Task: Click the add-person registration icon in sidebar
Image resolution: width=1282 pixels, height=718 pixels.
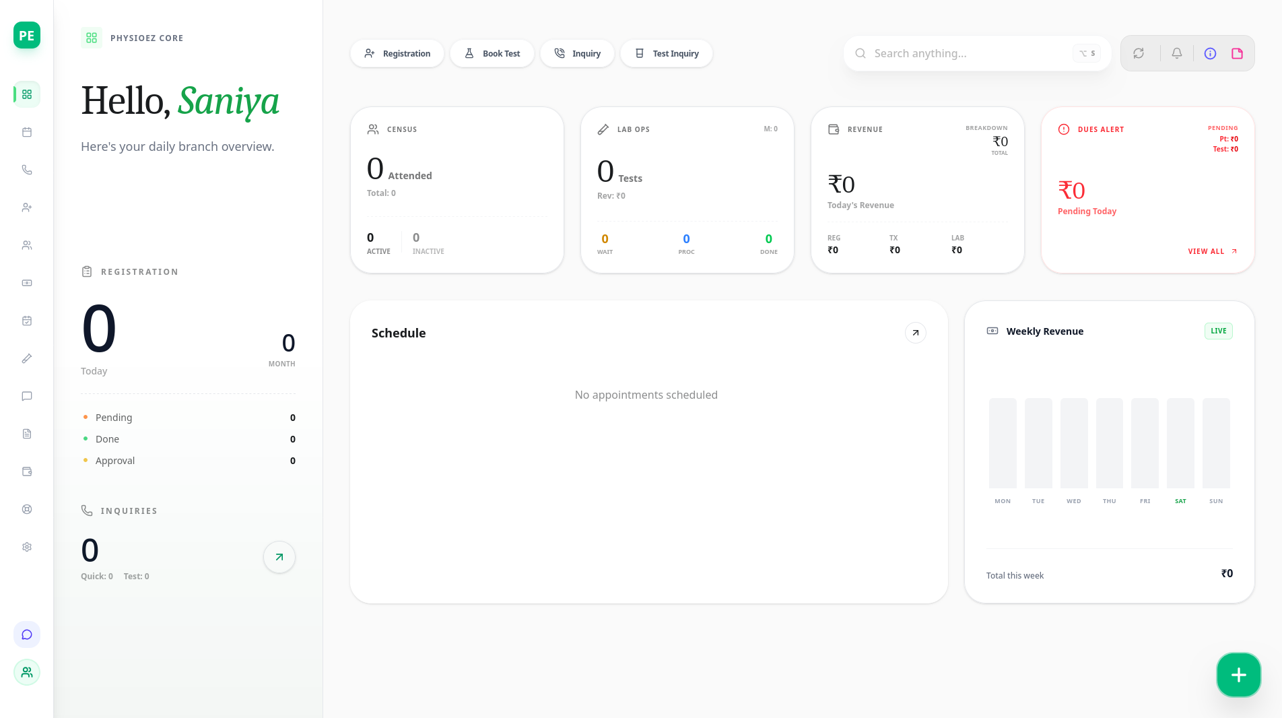Action: point(27,207)
